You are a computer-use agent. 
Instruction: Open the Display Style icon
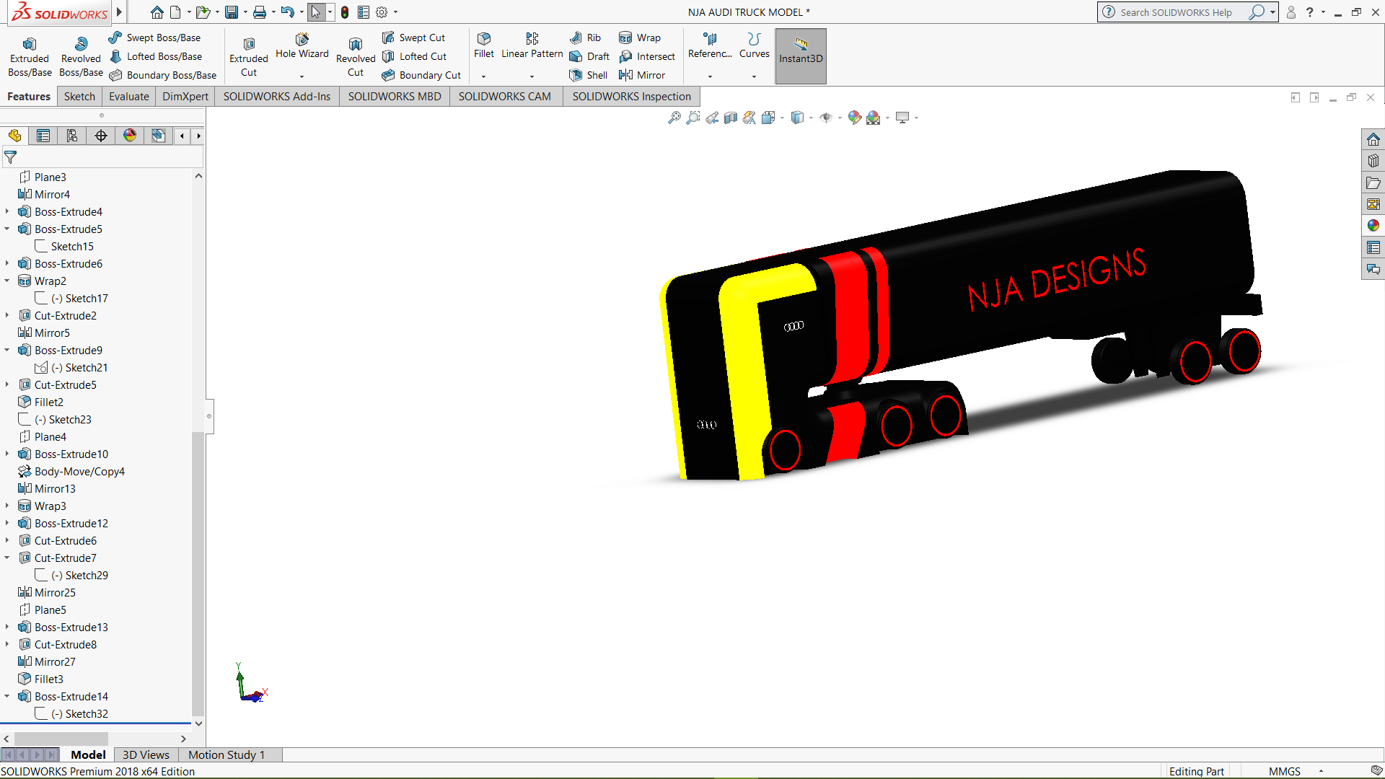[x=797, y=118]
